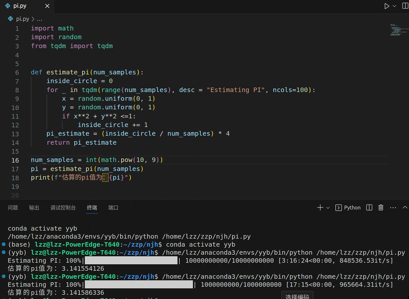Split the editor to the right

click(x=405, y=6)
